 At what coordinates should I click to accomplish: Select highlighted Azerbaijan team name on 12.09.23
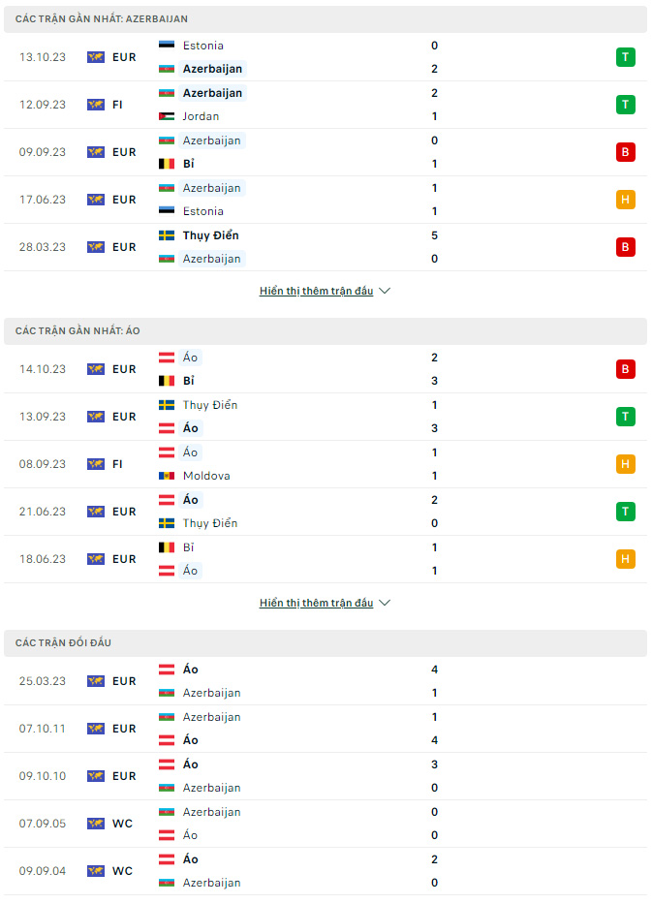[213, 93]
